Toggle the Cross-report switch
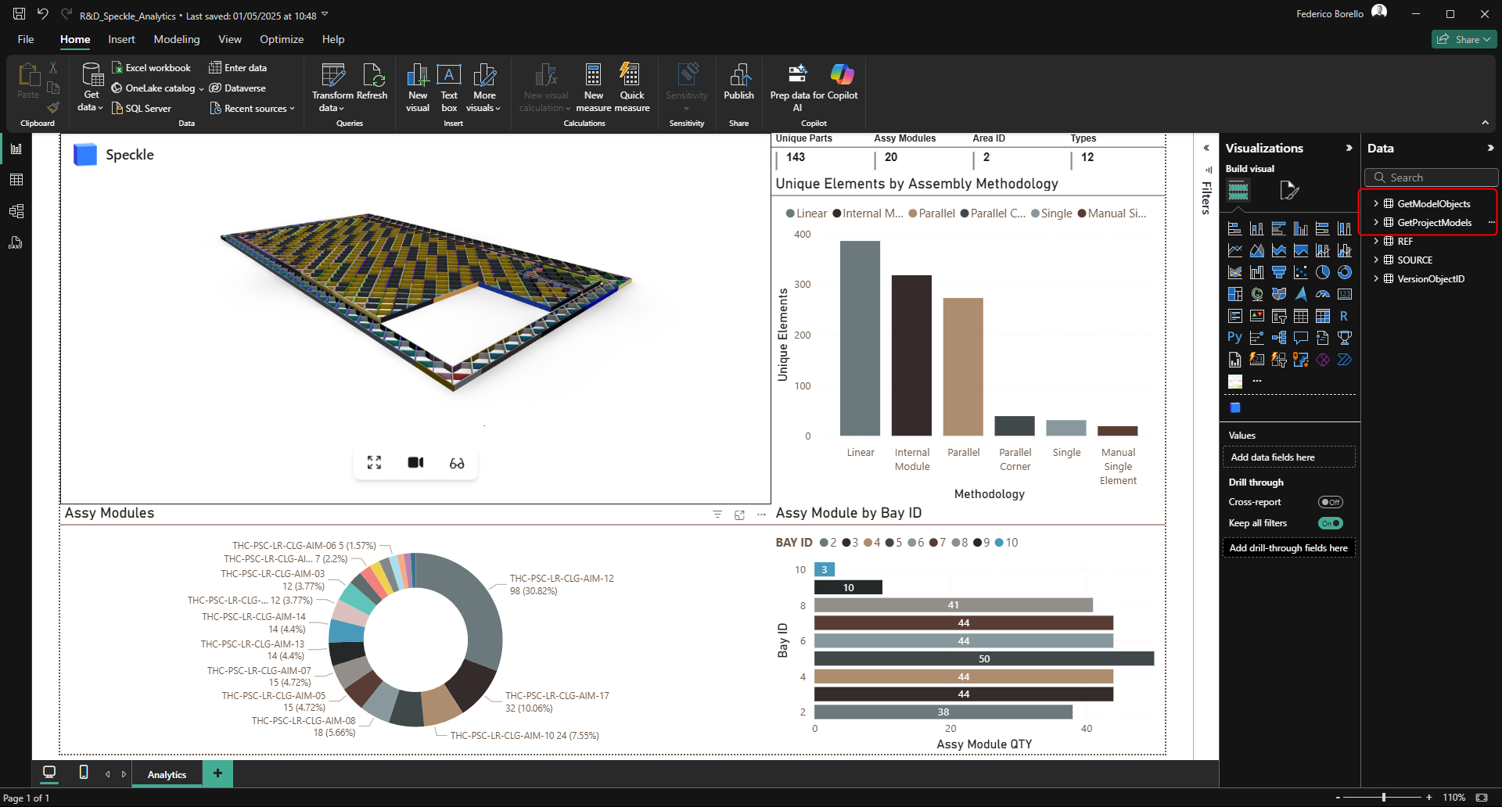This screenshot has width=1502, height=807. point(1330,502)
